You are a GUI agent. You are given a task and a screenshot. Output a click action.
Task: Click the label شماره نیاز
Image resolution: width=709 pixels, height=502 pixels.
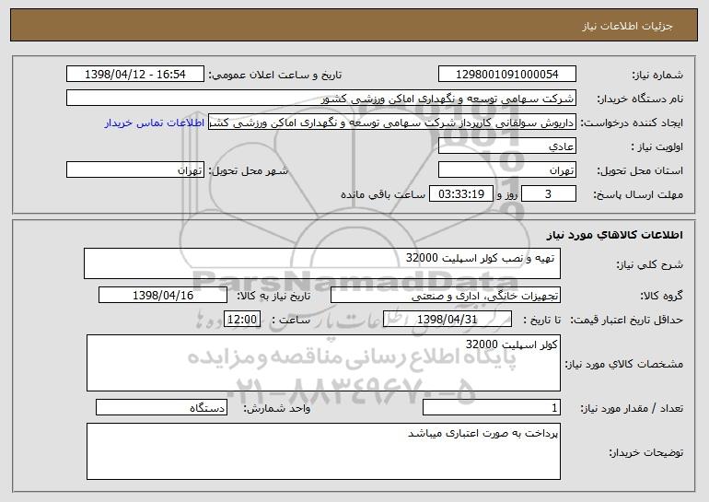click(x=657, y=76)
